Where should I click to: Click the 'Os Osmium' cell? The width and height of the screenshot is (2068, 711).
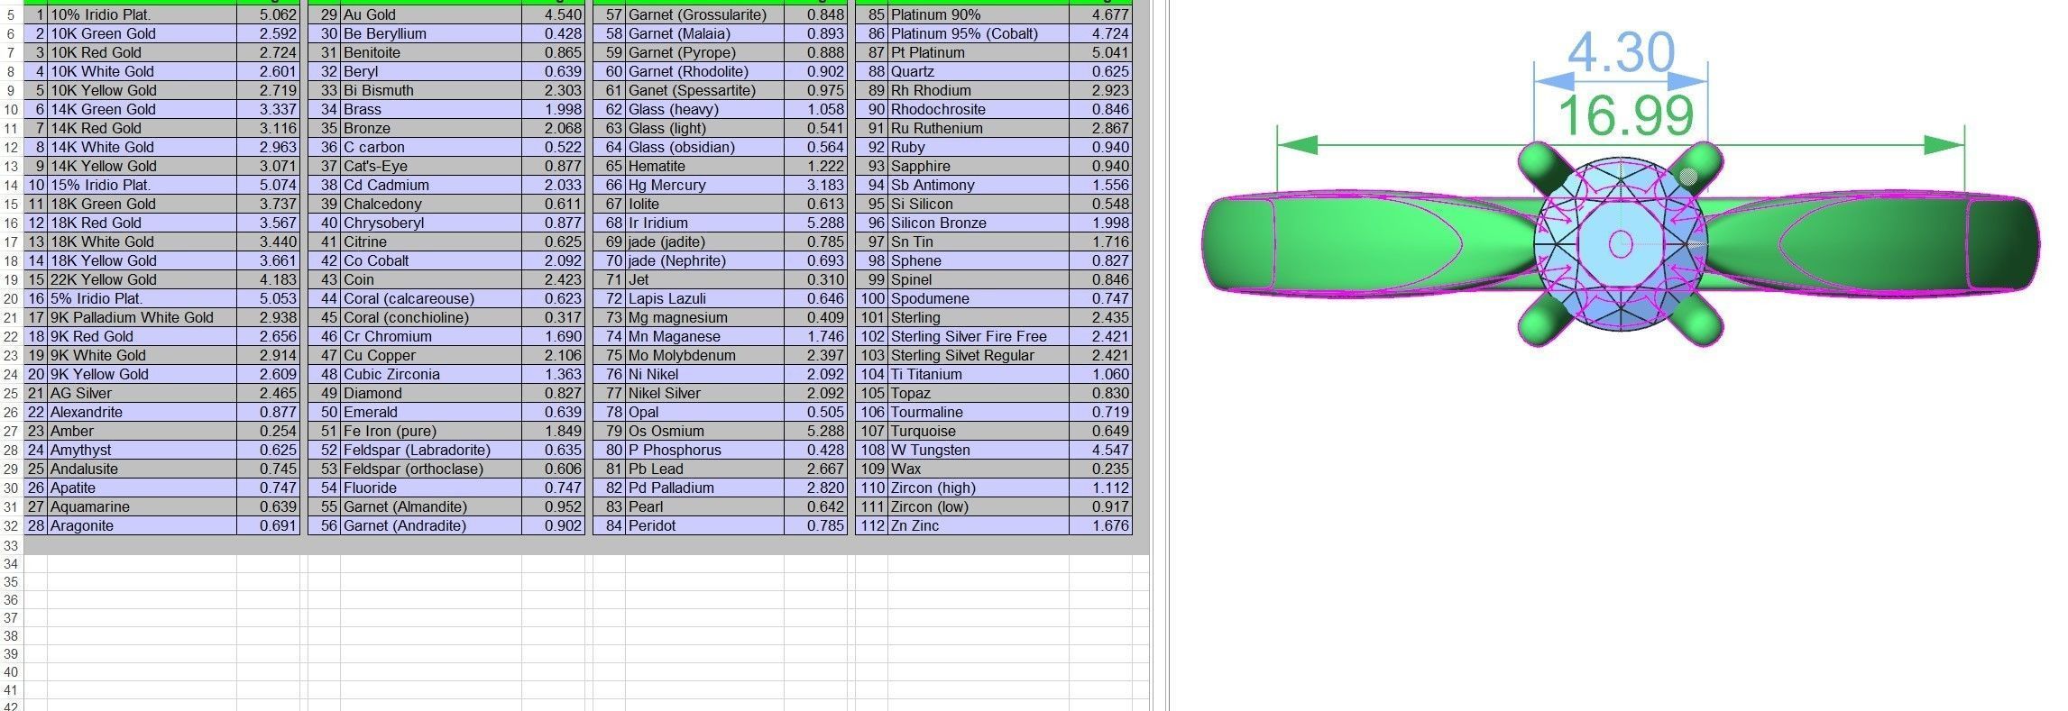[704, 431]
